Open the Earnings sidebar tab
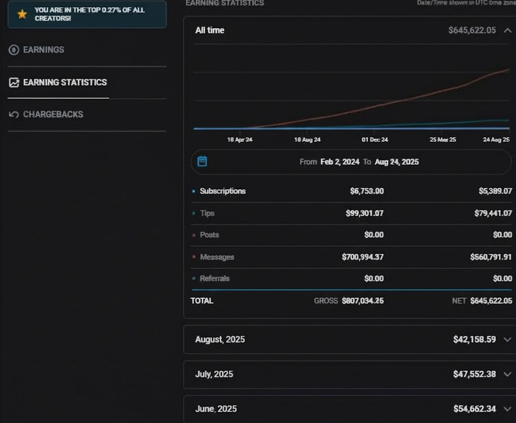The width and height of the screenshot is (516, 423). coord(44,50)
